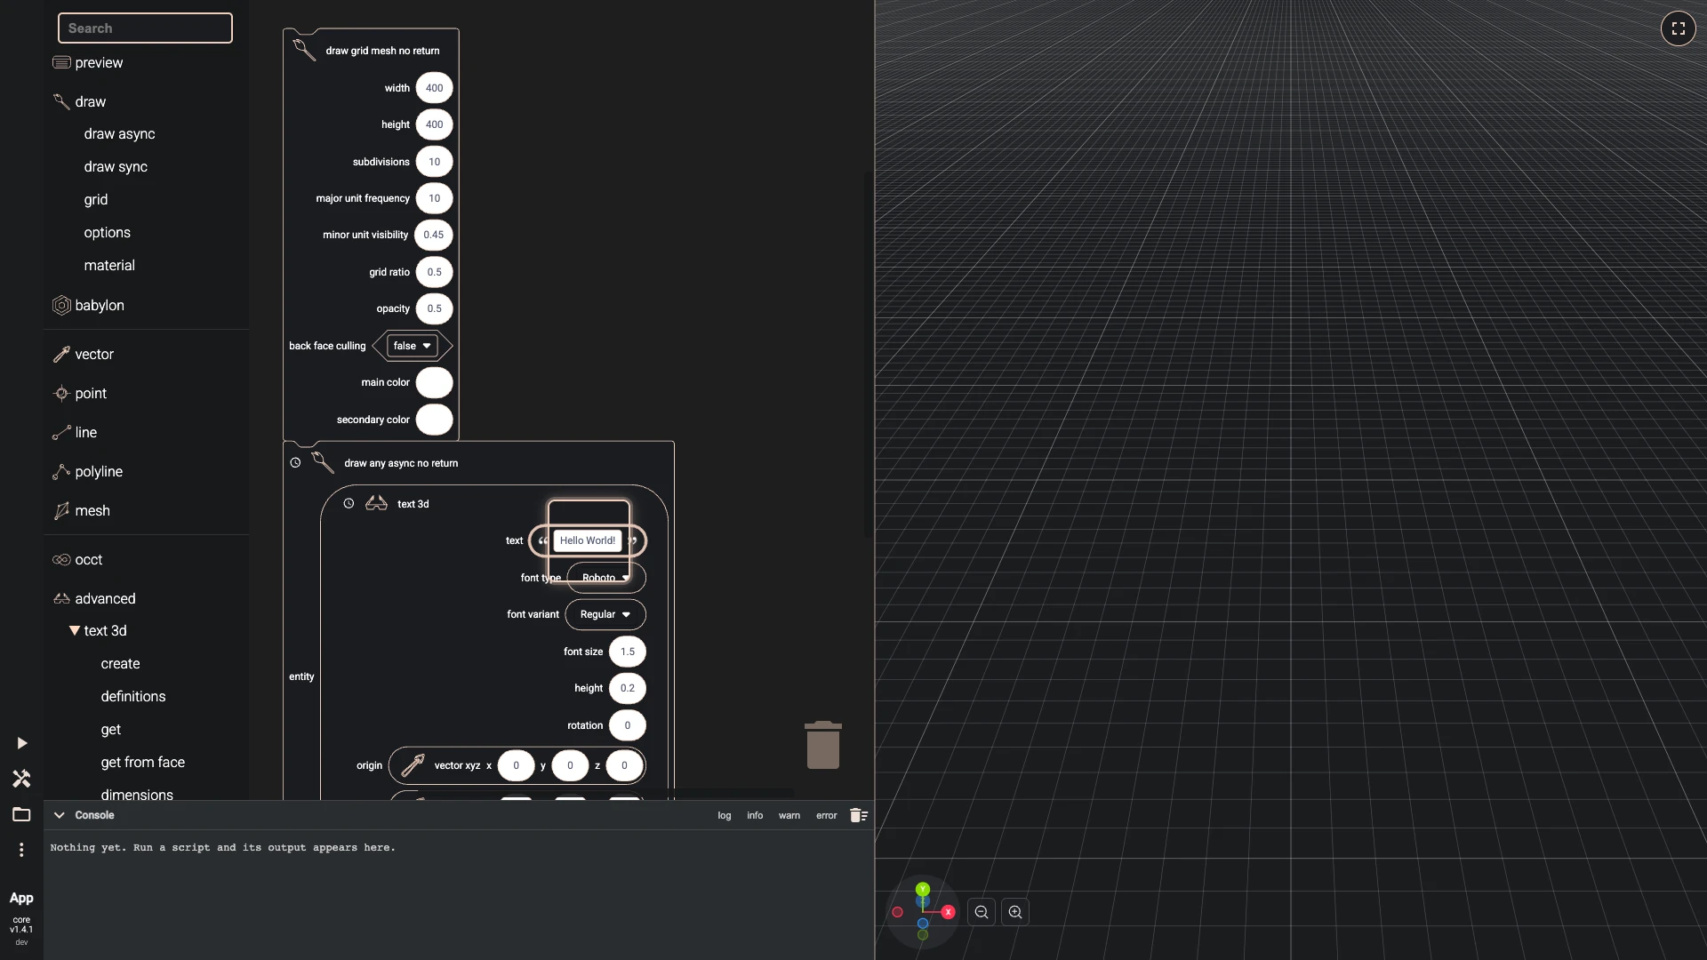Viewport: 1707px width, 960px height.
Task: Open the line category
Action: pos(86,432)
